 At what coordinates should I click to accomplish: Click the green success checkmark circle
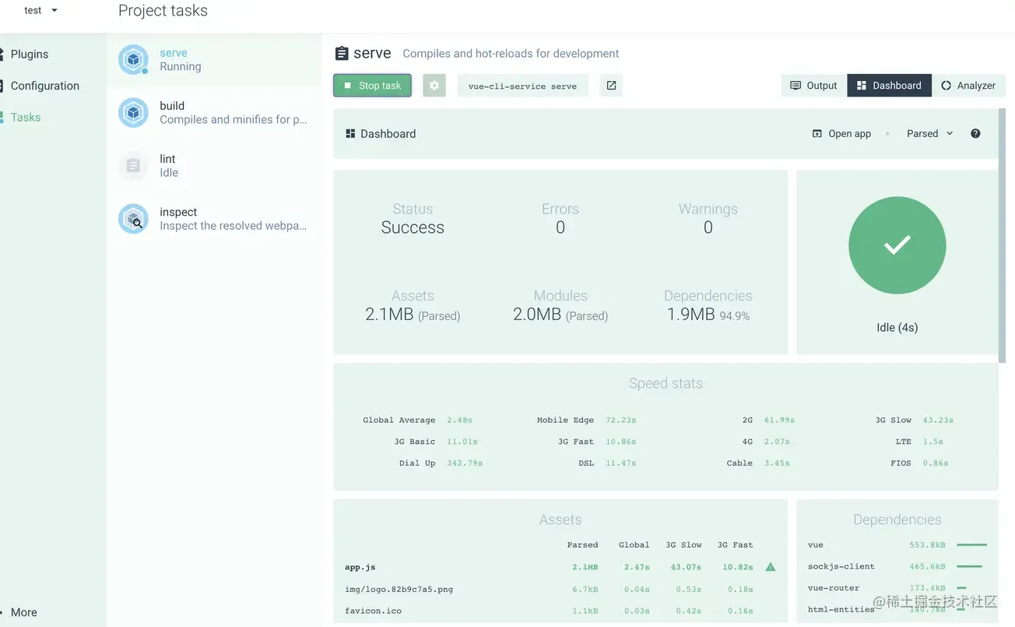[897, 245]
